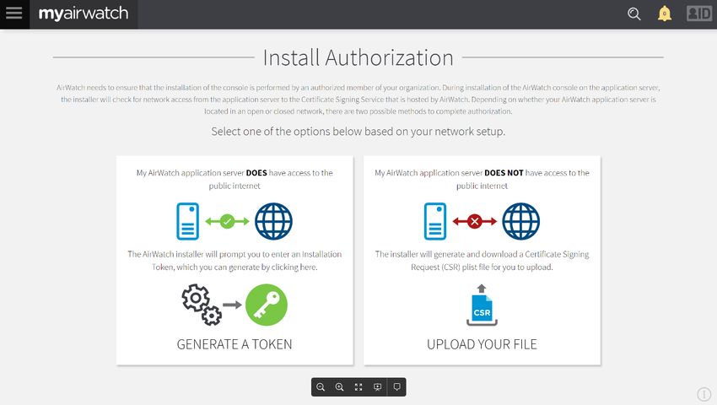The width and height of the screenshot is (717, 405).
Task: Click the 'Installation Token' description text
Action: pos(235,261)
